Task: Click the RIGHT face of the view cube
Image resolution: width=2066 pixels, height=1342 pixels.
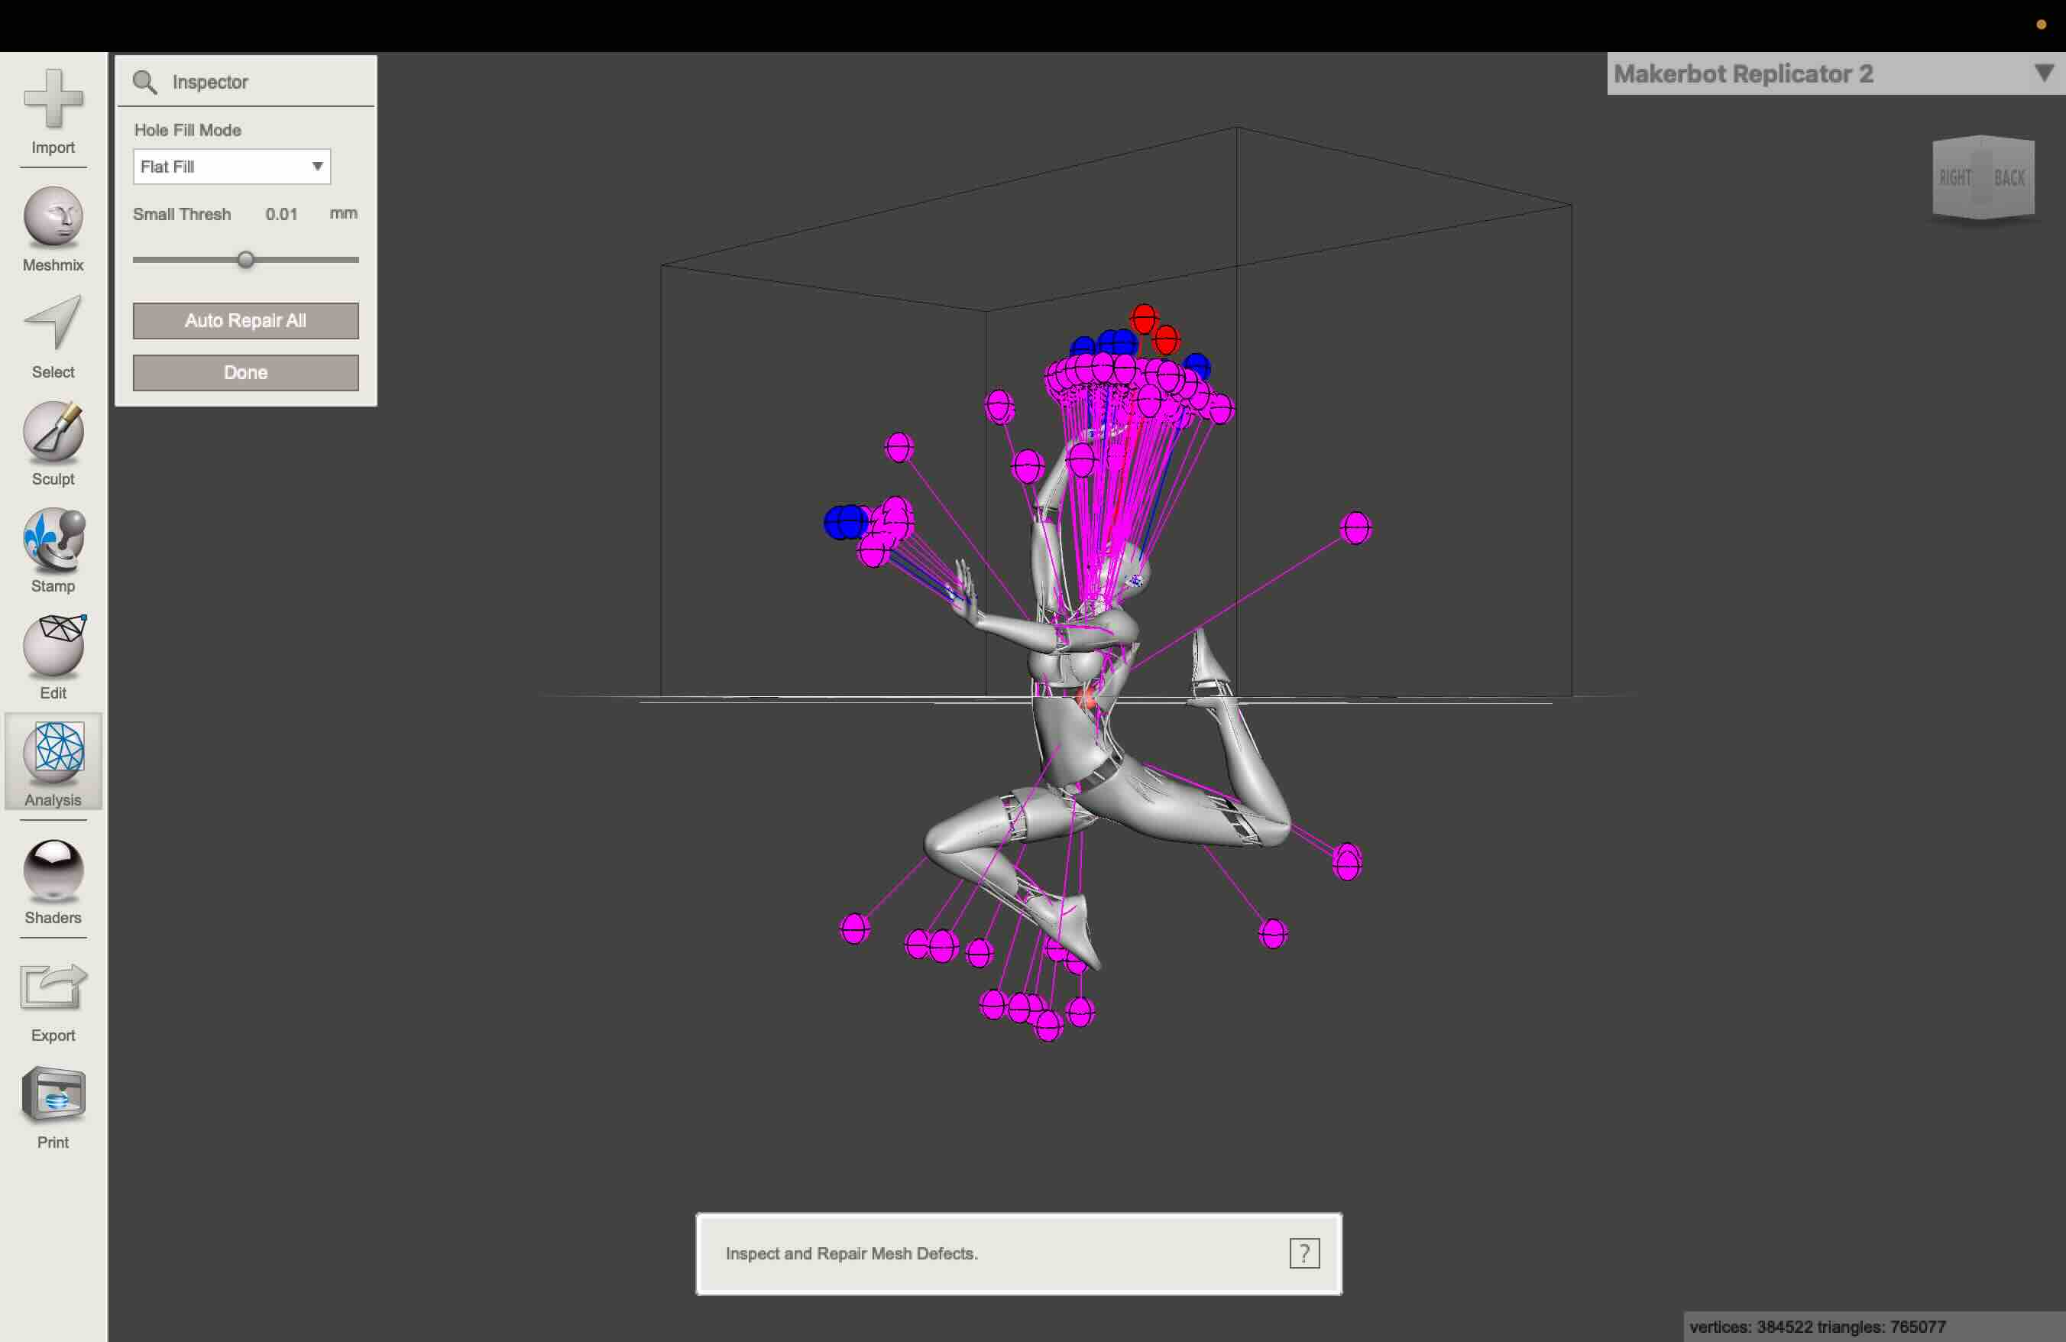Action: pyautogui.click(x=1955, y=178)
